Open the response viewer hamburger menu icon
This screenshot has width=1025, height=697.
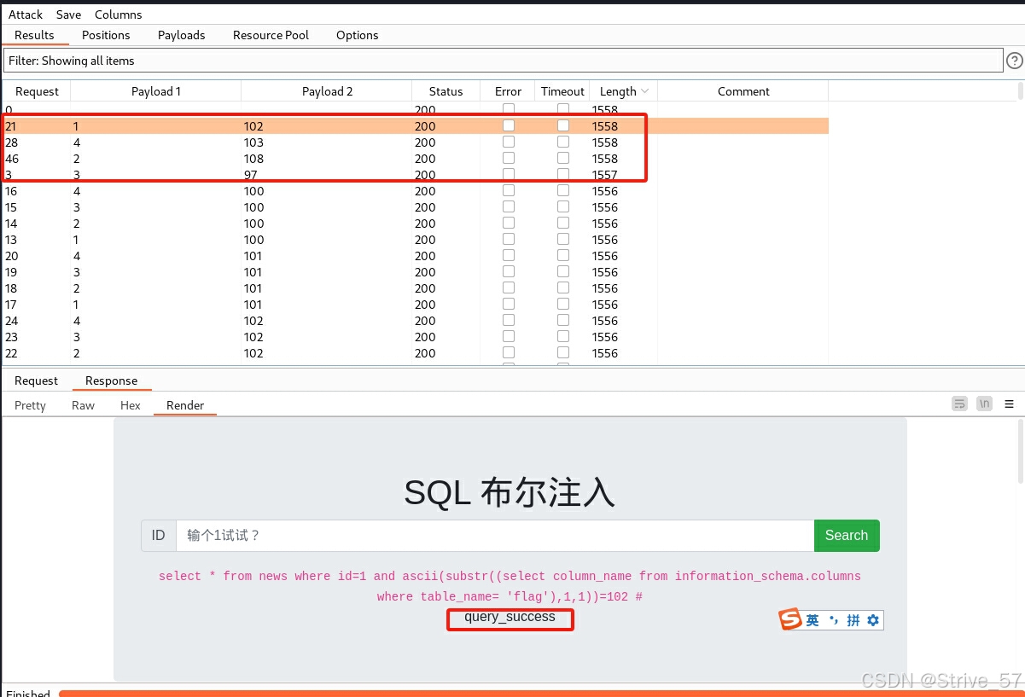tap(1009, 404)
